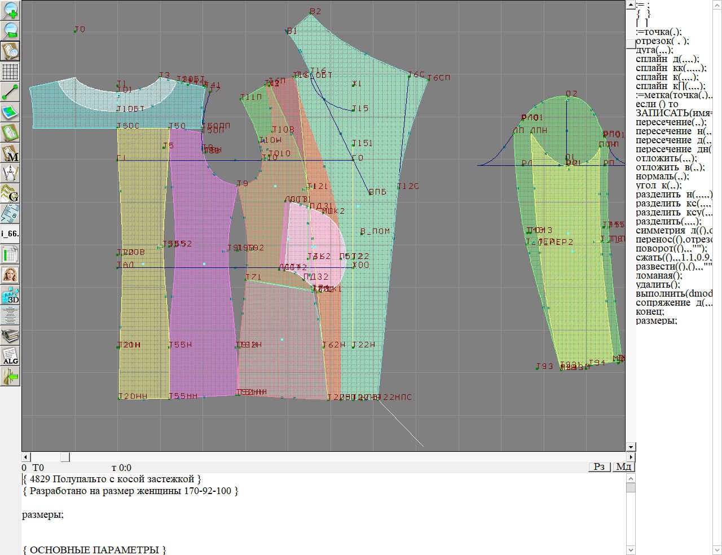The height and width of the screenshot is (555, 722).
Task: Click the zoom in magnifier icon
Action: coord(10,10)
